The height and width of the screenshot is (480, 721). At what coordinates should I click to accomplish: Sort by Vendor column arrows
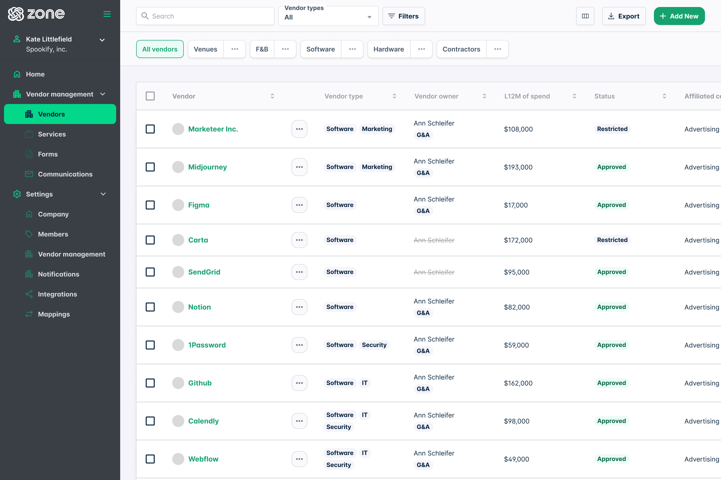pos(272,96)
